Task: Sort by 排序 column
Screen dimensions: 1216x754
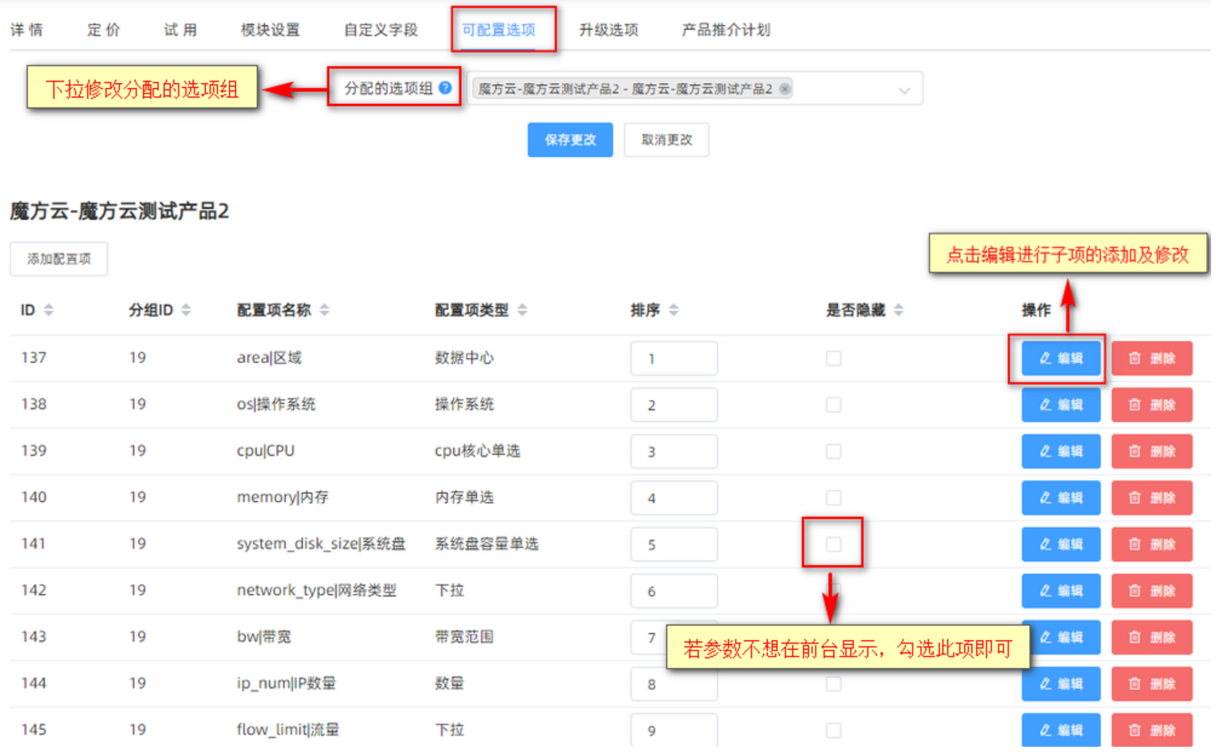Action: pos(673,310)
